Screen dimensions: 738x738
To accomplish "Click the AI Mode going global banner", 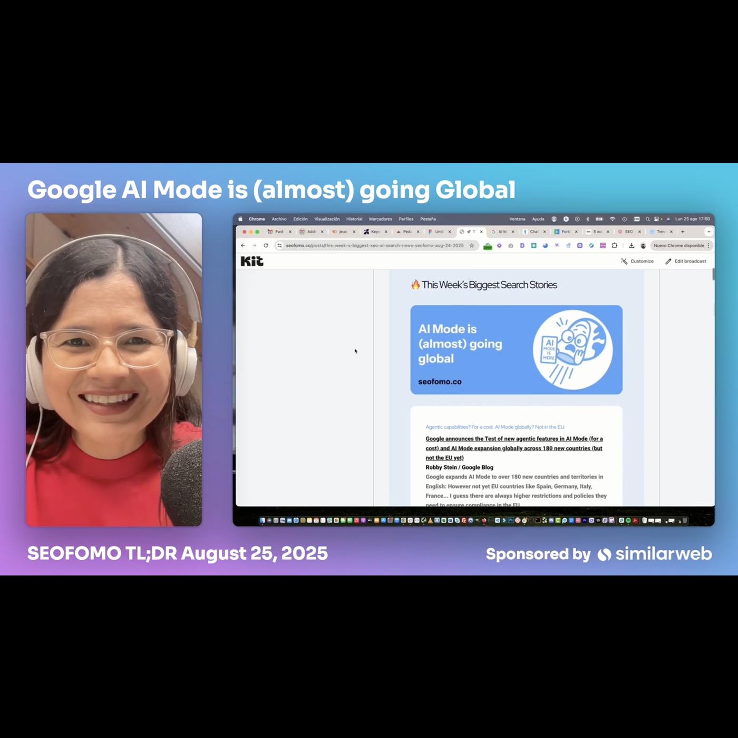I will (x=517, y=349).
